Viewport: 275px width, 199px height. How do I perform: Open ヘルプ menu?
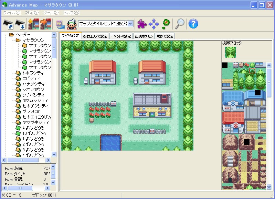pyautogui.click(x=71, y=13)
